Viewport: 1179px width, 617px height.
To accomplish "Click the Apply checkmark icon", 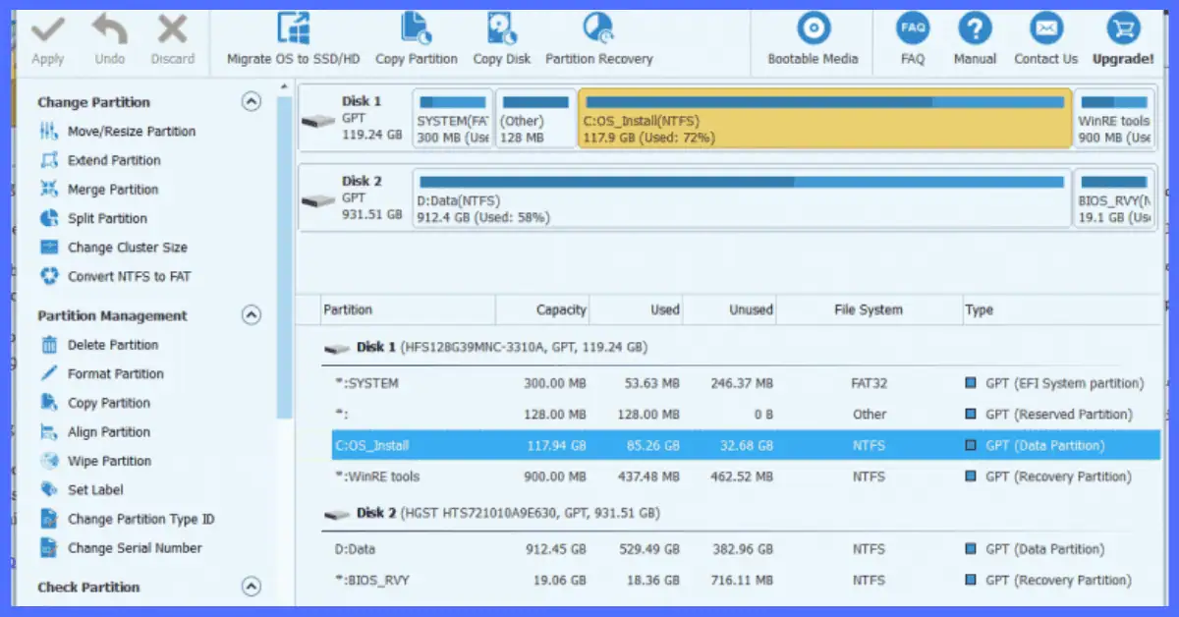I will click(47, 29).
